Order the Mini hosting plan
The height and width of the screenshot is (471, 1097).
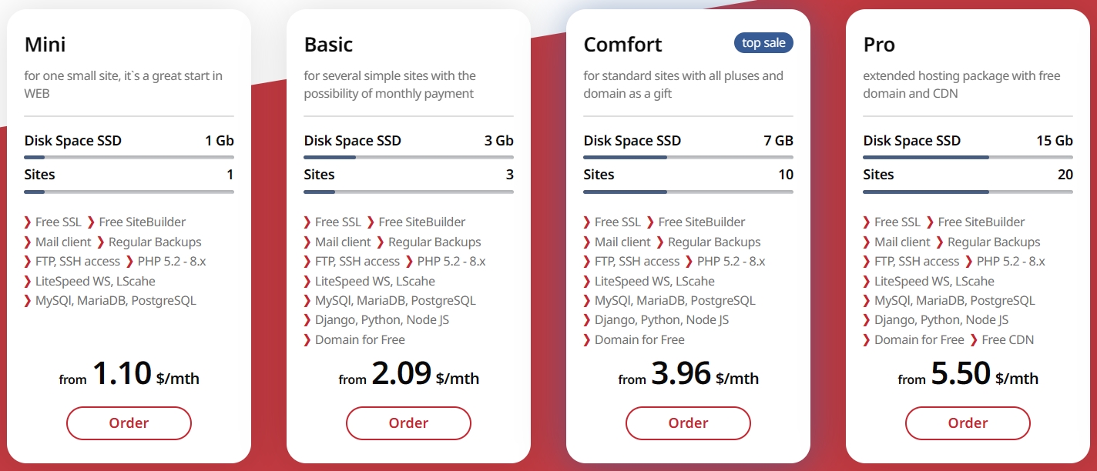(x=129, y=423)
